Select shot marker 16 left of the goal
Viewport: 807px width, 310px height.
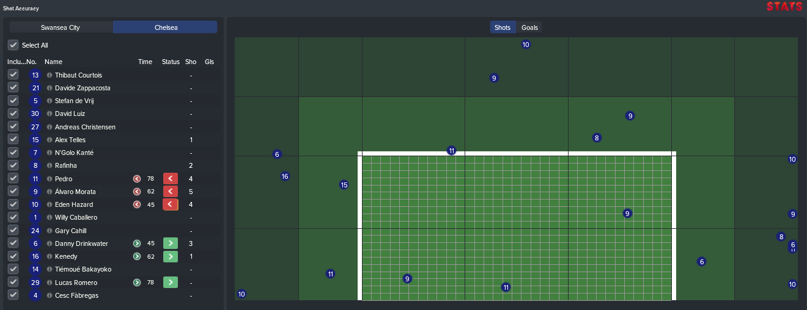[x=285, y=176]
